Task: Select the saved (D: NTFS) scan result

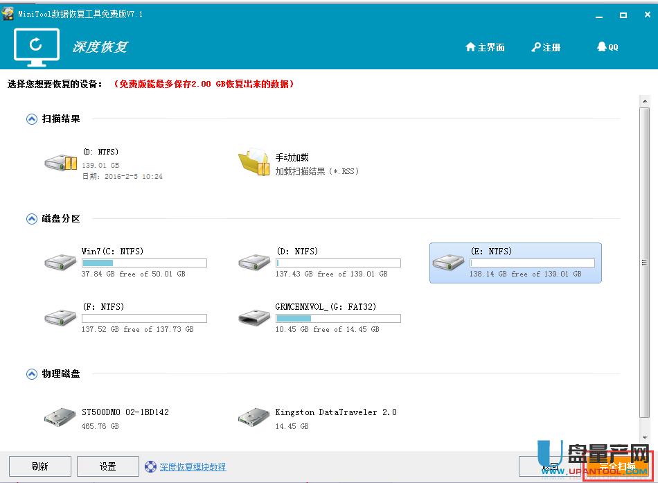Action: click(x=61, y=162)
